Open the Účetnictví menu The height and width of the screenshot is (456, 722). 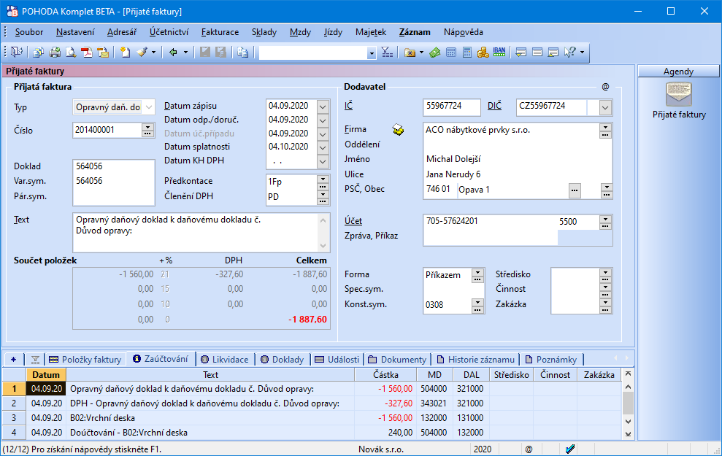tap(169, 32)
